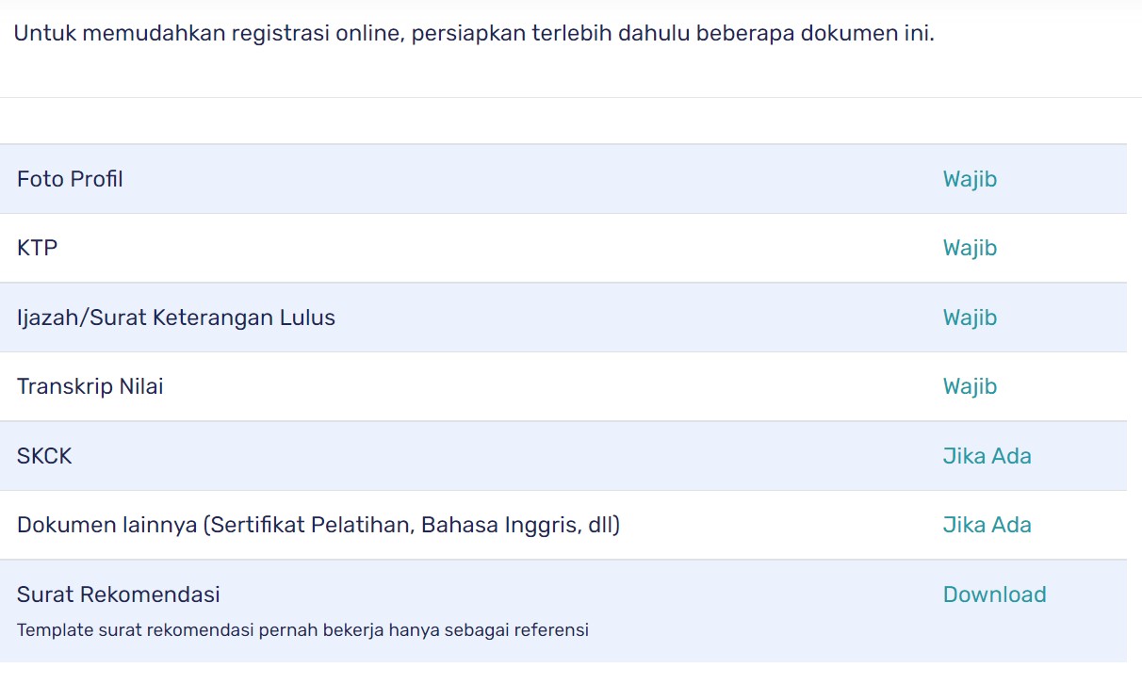1142x684 pixels.
Task: Click the SKCK row label
Action: pos(44,456)
